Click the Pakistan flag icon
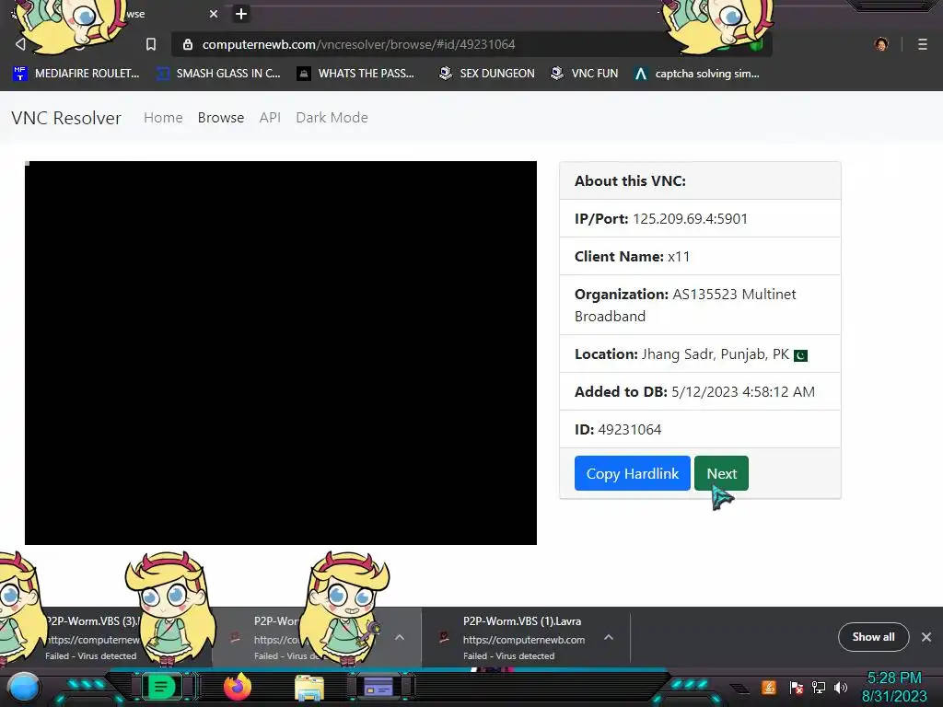The height and width of the screenshot is (707, 943). point(800,355)
